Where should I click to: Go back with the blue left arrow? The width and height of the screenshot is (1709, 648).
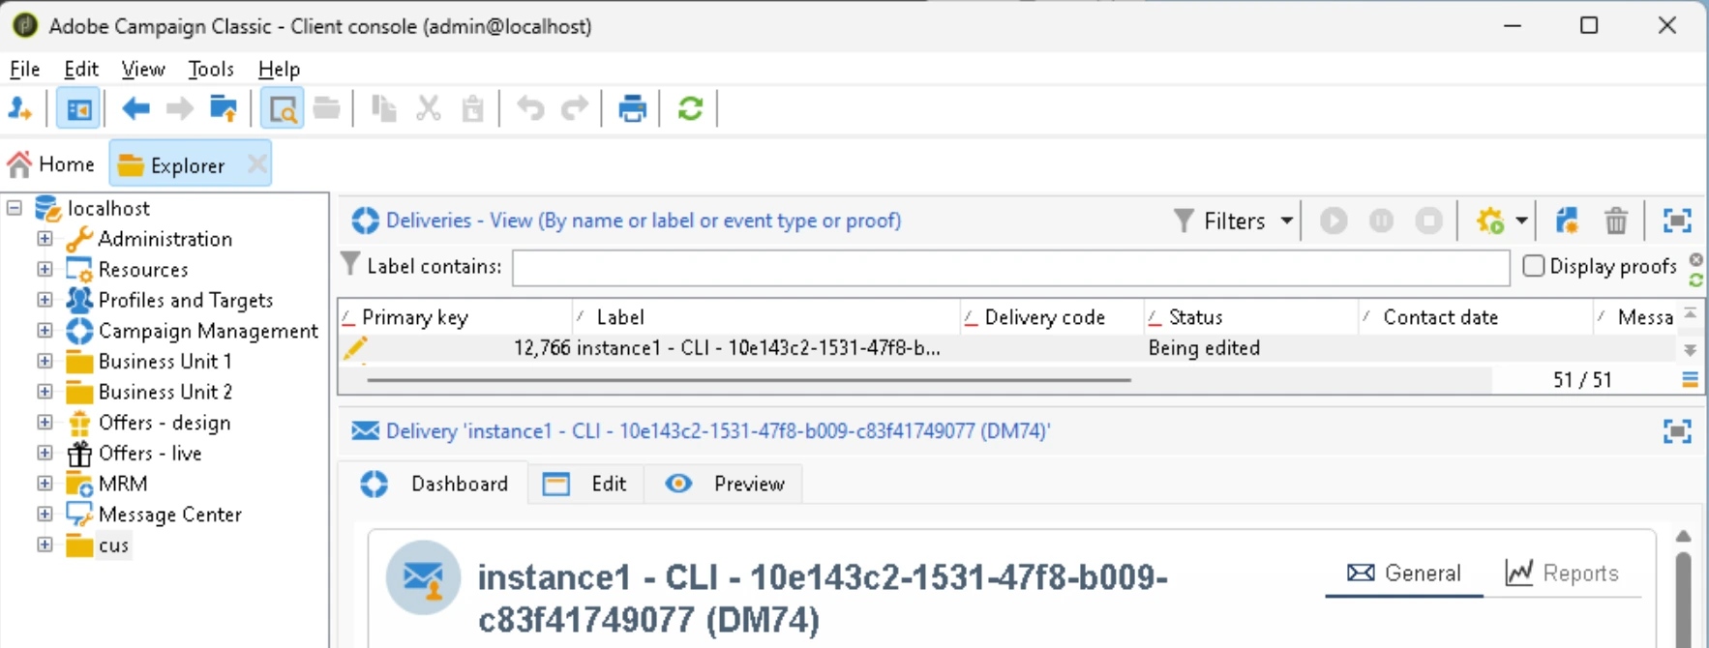click(135, 109)
